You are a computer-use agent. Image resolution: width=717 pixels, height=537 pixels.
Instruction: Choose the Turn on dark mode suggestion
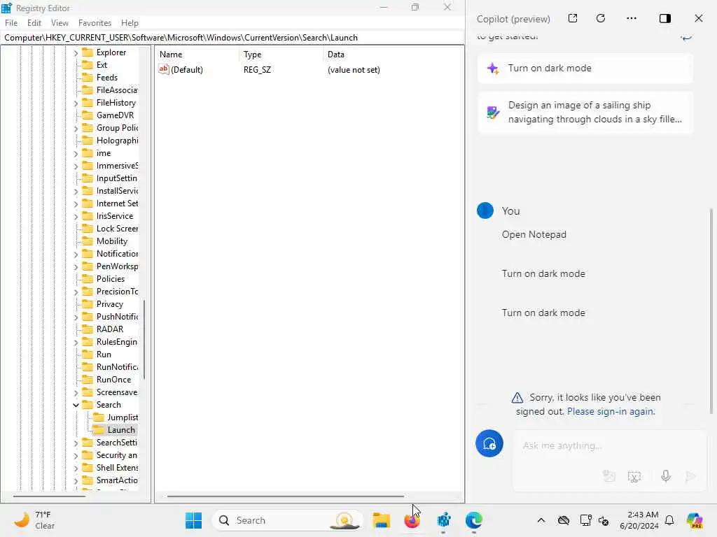coord(585,69)
